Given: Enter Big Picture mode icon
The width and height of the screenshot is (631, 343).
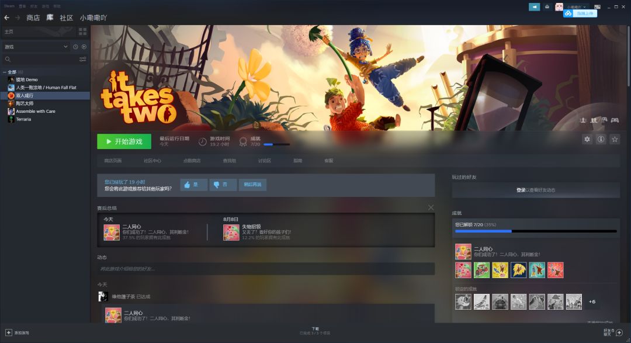Looking at the screenshot, I should pyautogui.click(x=597, y=7).
